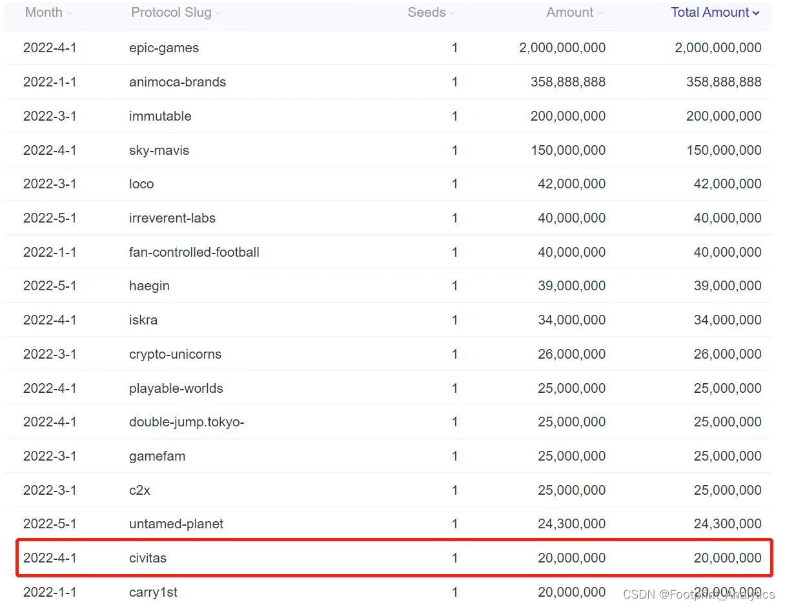
Task: Open the Month column header dropdown chevron
Action: 70,13
